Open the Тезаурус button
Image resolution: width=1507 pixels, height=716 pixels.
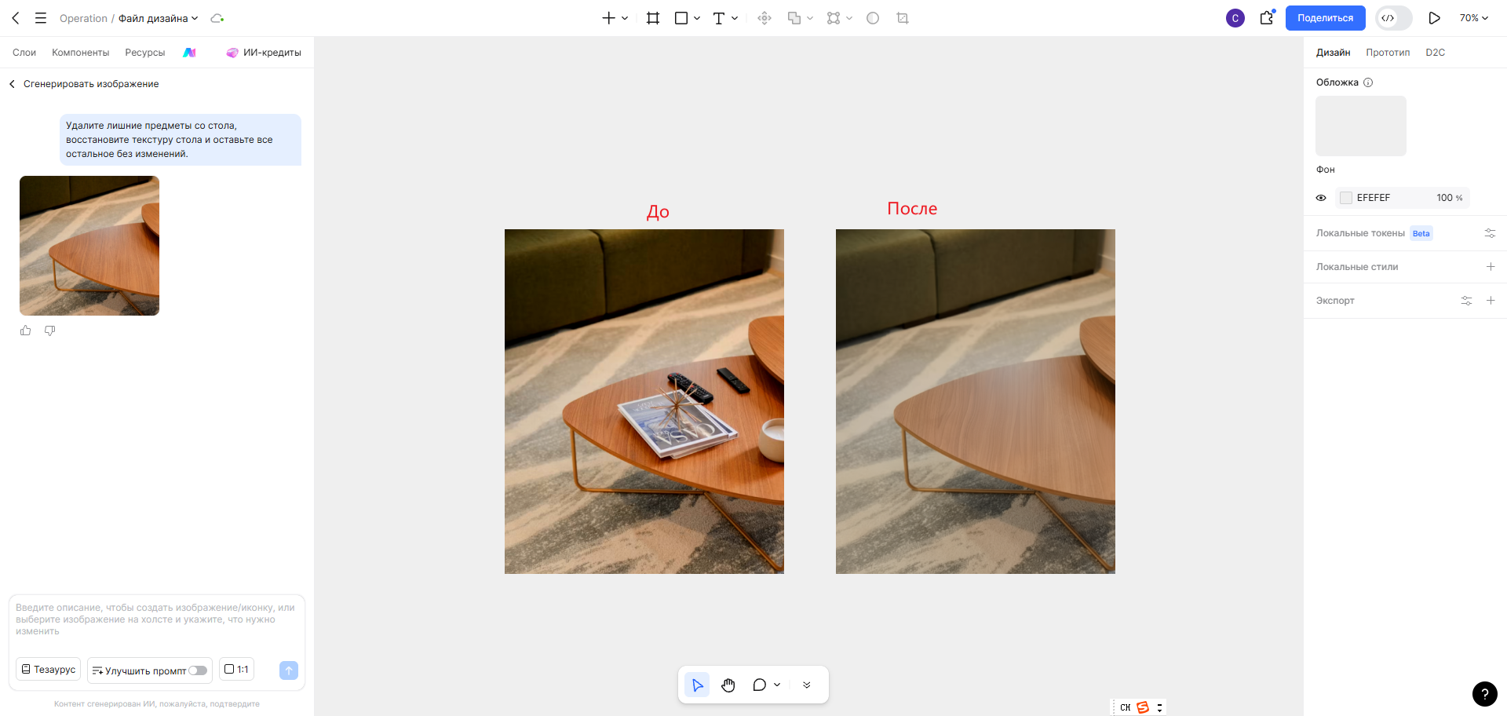[x=48, y=670]
